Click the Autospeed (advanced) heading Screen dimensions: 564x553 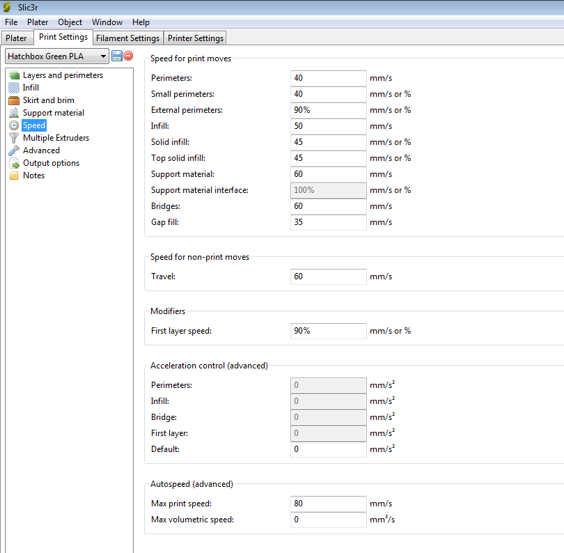tap(191, 484)
